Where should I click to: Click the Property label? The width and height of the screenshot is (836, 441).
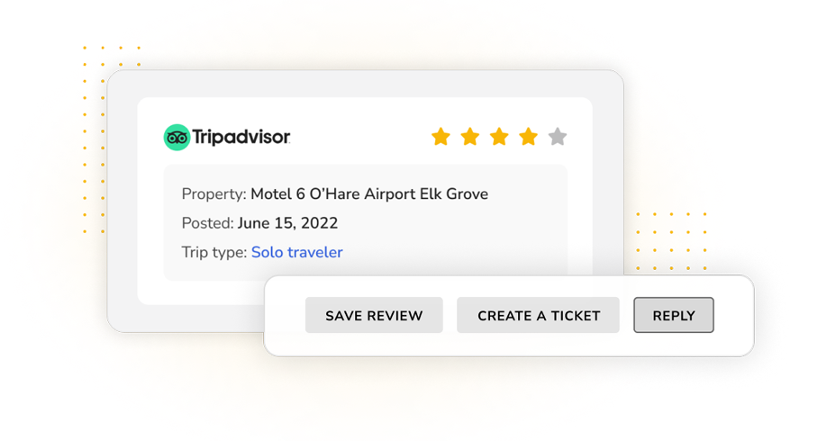click(x=214, y=194)
